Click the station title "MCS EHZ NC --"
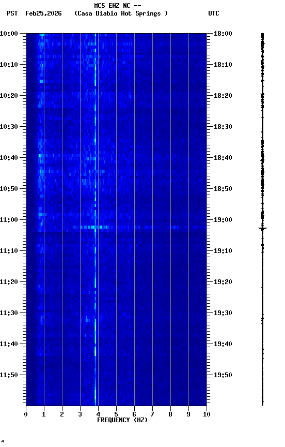 pos(118,5)
